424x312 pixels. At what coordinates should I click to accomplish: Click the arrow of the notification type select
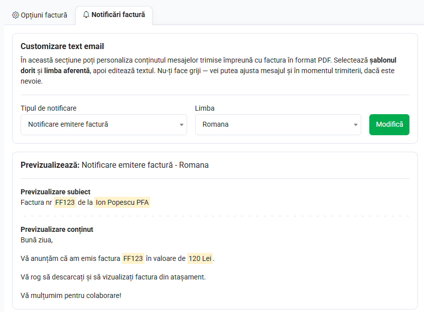182,125
